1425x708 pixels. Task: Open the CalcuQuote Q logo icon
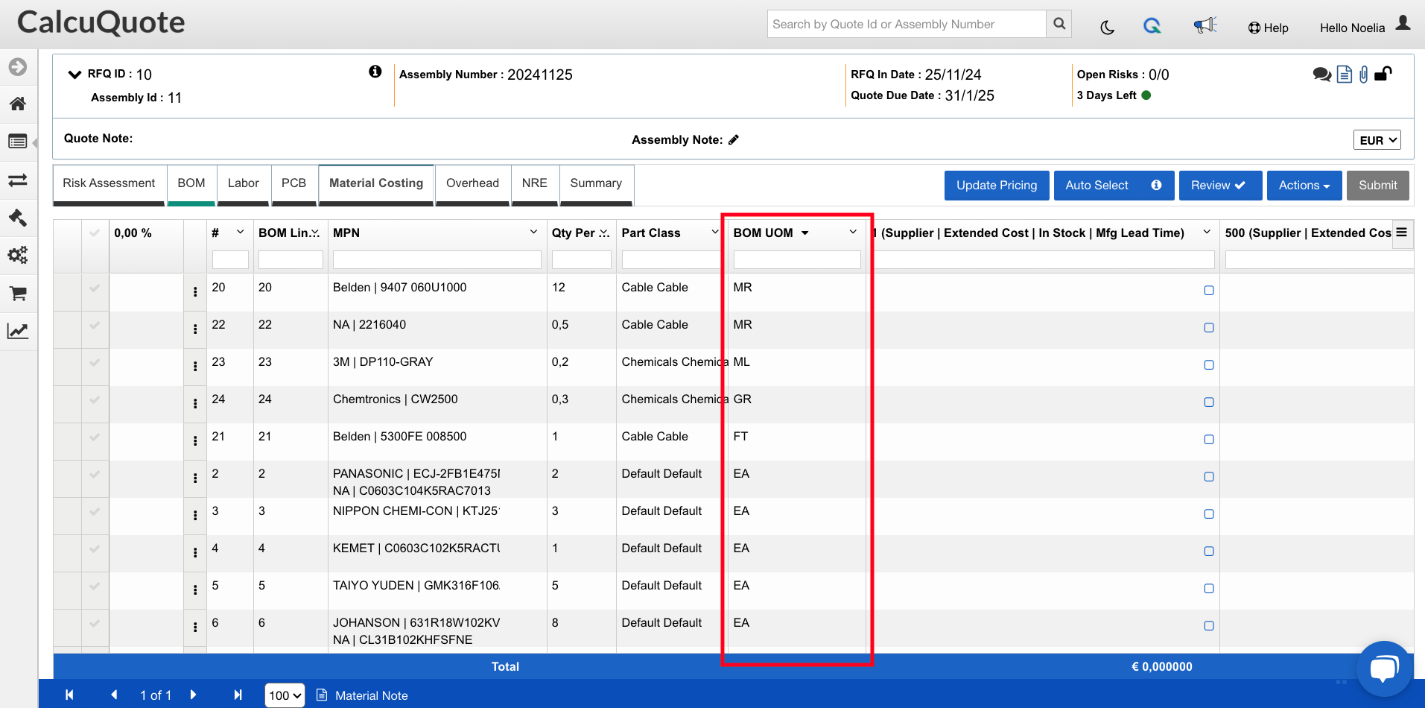click(x=1152, y=26)
